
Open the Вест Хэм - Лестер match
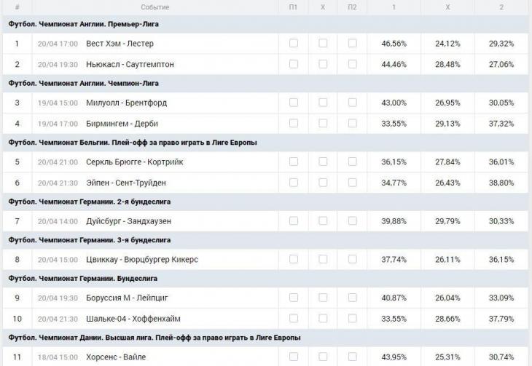[120, 44]
